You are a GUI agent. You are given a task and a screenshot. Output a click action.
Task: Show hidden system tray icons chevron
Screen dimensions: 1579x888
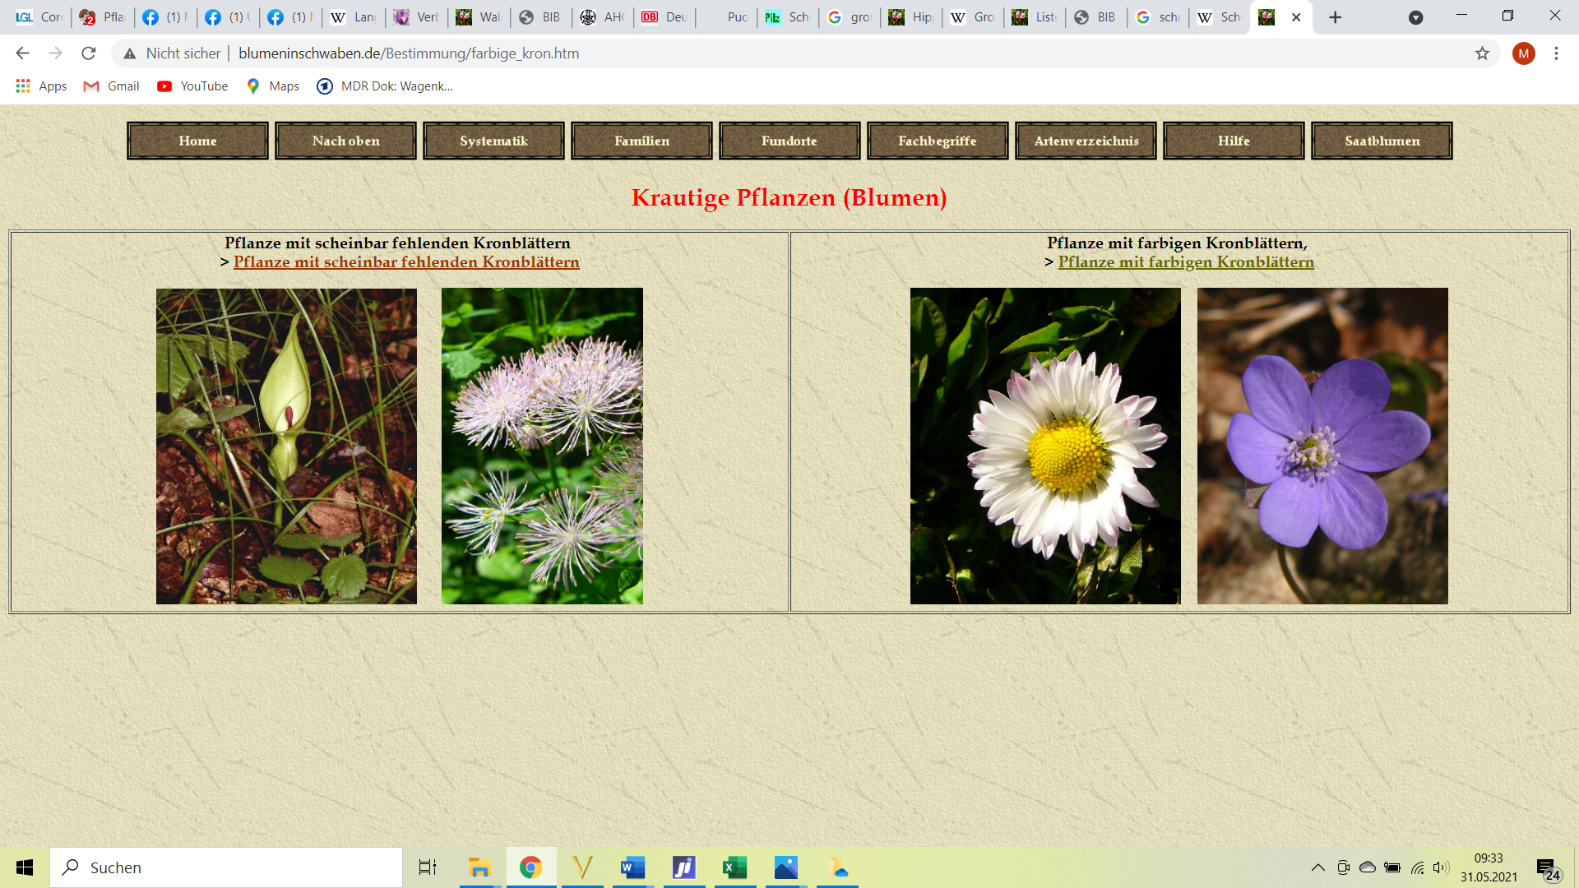(x=1317, y=867)
